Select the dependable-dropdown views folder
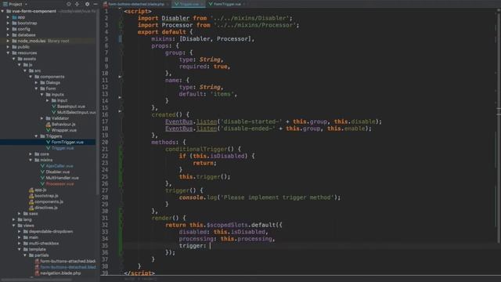 (50, 232)
